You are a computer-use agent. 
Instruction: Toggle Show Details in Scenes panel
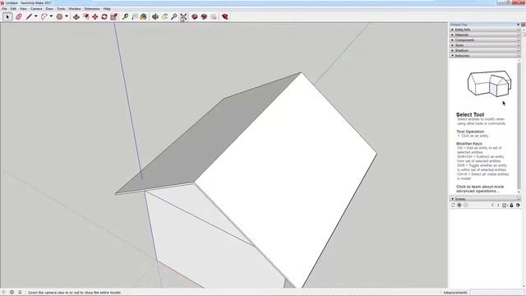511,205
